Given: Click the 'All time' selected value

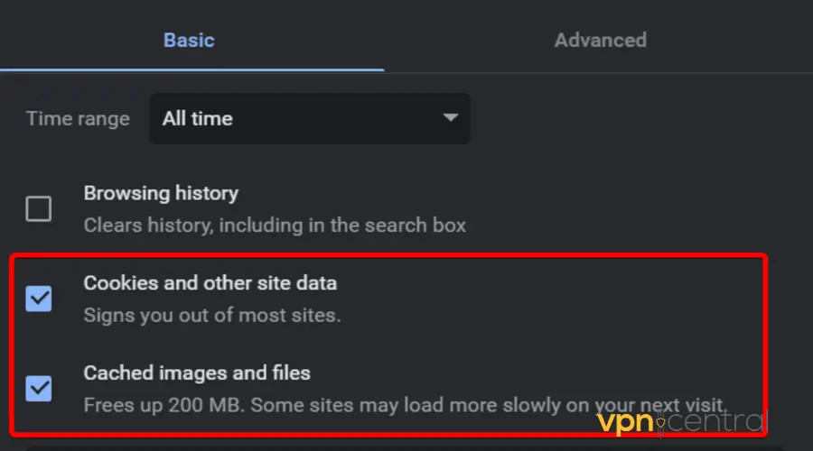Looking at the screenshot, I should click(x=198, y=118).
